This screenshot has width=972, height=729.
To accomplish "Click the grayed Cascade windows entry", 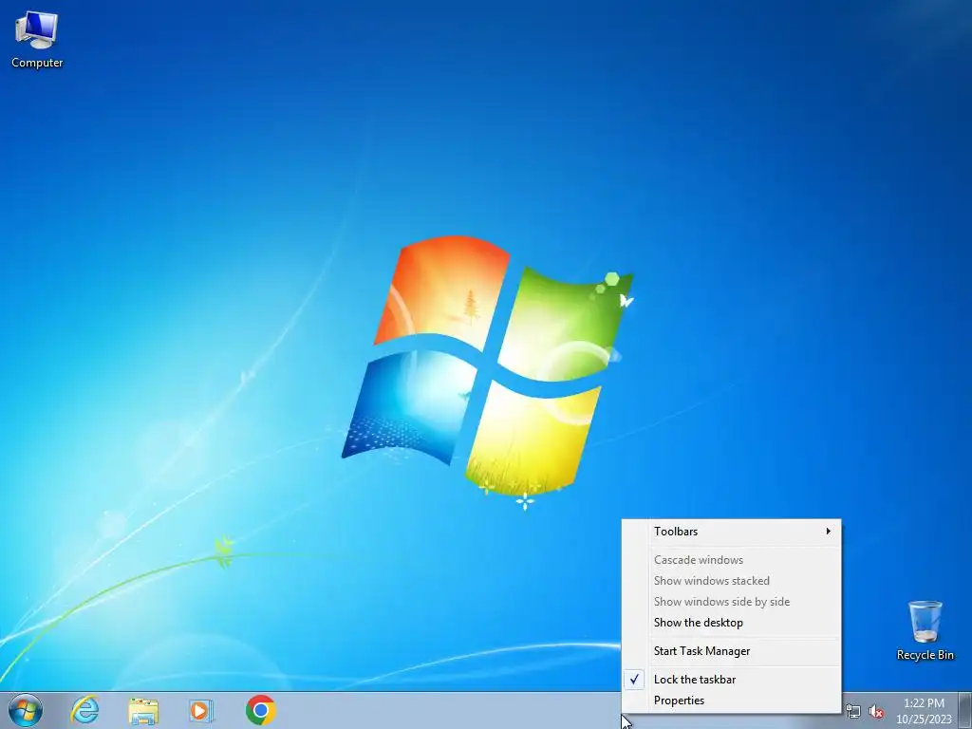I will 732,560.
